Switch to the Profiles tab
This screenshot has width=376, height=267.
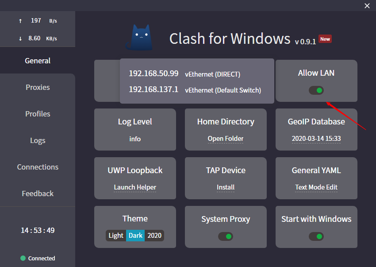point(38,114)
